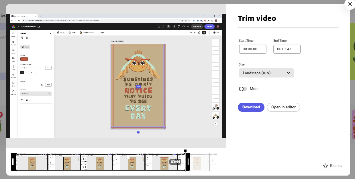This screenshot has height=179, width=355.
Task: Click the flip horizontal icon in the Mixed panel
Action: click(x=23, y=100)
